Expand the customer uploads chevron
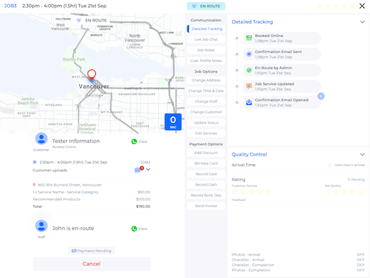370x278 pixels. [148, 170]
